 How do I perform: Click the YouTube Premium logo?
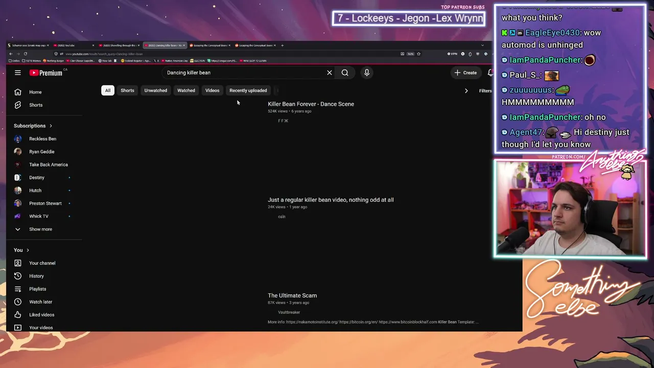[x=46, y=73]
